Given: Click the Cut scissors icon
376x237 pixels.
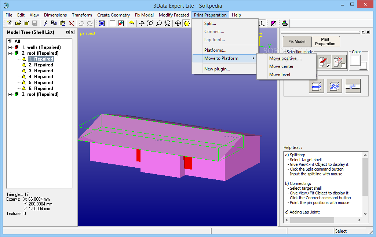Looking at the screenshot, I should pyautogui.click(x=45, y=23).
